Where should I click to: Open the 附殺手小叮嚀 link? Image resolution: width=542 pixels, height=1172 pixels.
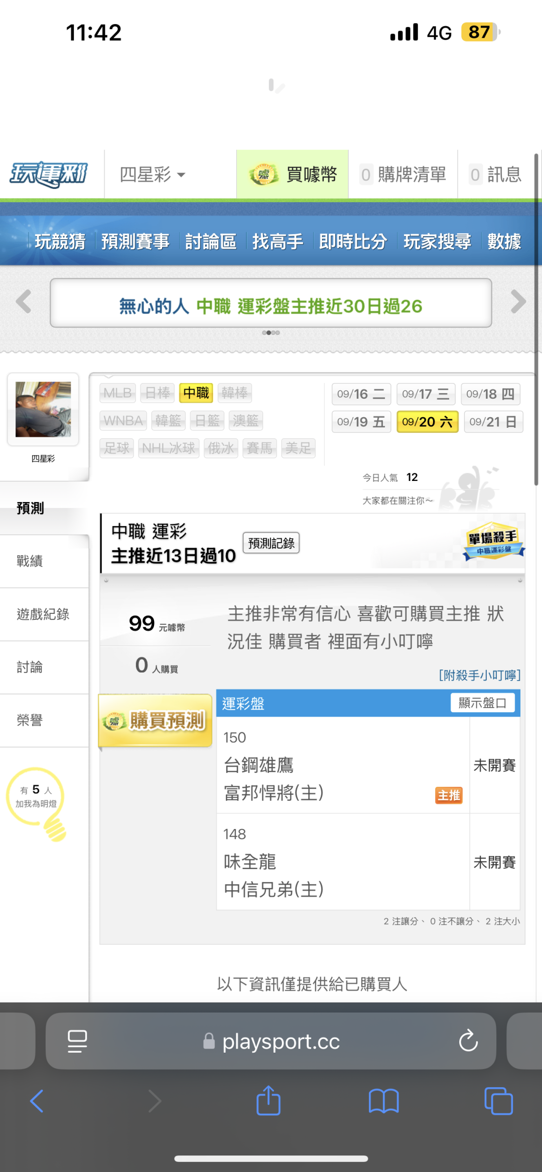(x=480, y=676)
